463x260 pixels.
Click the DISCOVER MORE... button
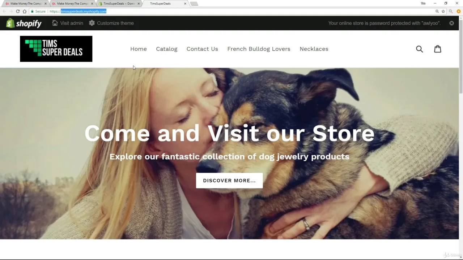(229, 181)
